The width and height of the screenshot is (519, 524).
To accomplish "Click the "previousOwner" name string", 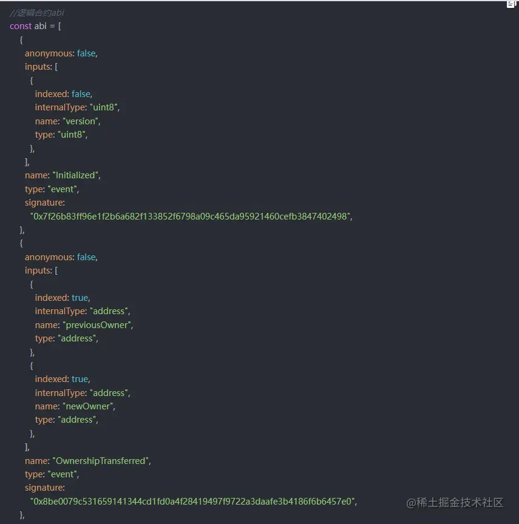I will [98, 325].
